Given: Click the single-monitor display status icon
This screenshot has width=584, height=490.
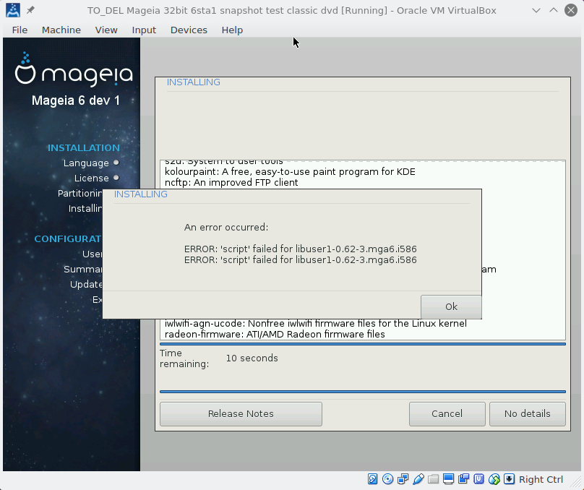Looking at the screenshot, I should (x=448, y=479).
